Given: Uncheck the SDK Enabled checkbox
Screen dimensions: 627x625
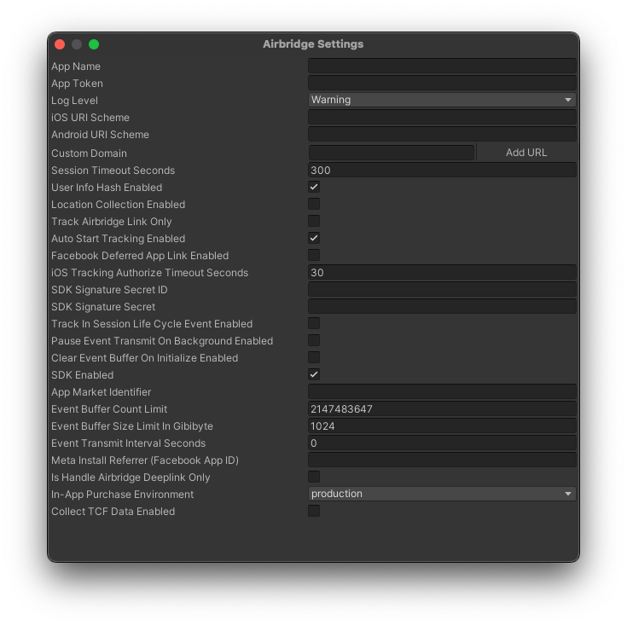Looking at the screenshot, I should pyautogui.click(x=314, y=374).
